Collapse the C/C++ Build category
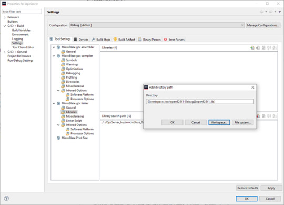 (x=5, y=26)
